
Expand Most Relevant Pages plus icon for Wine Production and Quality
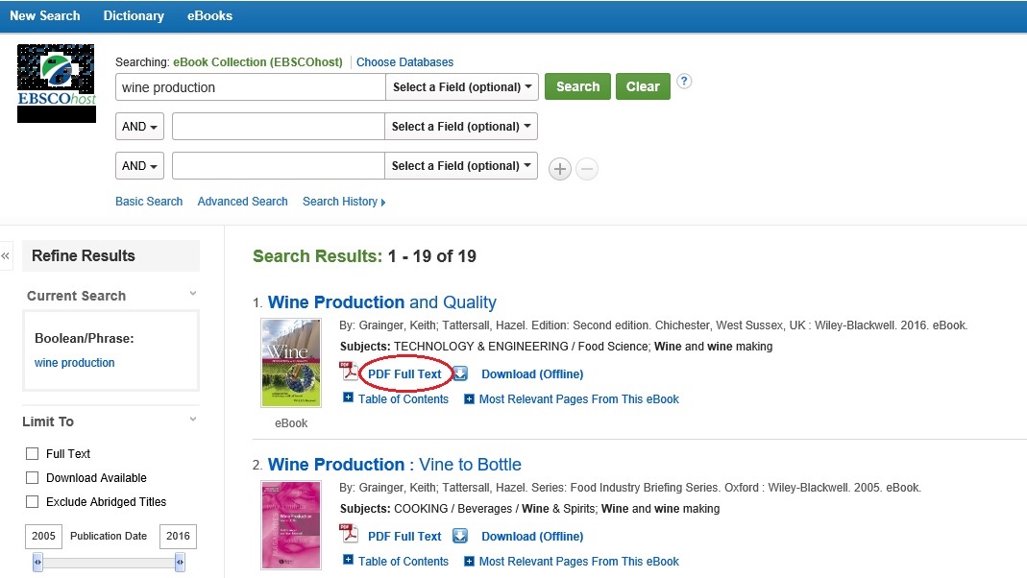coord(469,399)
